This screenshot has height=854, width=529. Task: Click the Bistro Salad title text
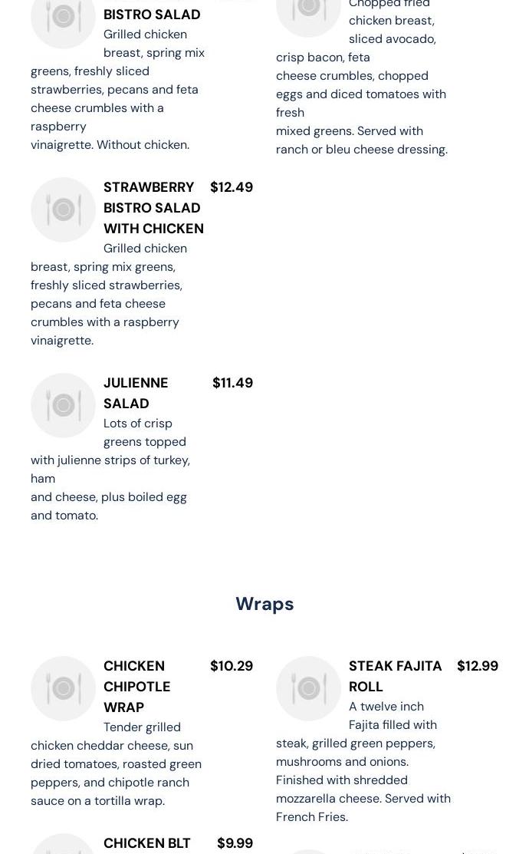tap(152, 14)
